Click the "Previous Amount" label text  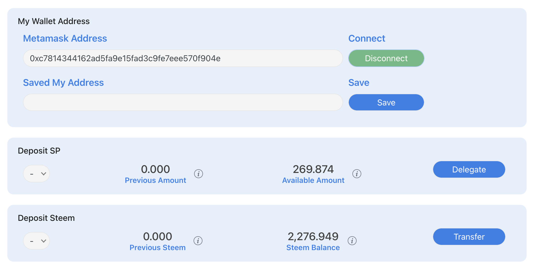[155, 181]
